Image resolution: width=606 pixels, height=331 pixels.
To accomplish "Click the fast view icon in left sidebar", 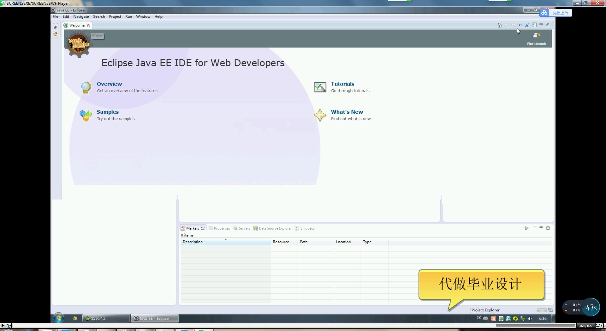I will (x=55, y=34).
